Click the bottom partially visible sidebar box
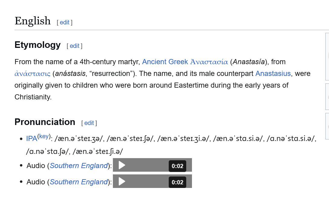Viewport: 329px width, 200px height. 327,126
